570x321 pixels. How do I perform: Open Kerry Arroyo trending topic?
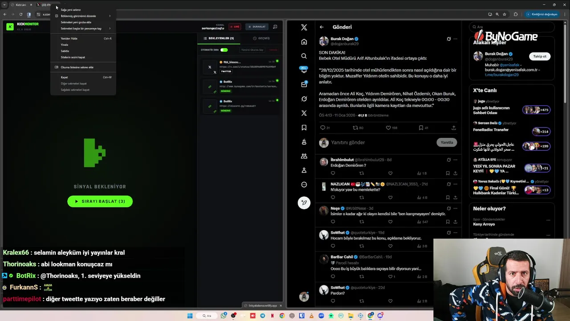point(512,222)
